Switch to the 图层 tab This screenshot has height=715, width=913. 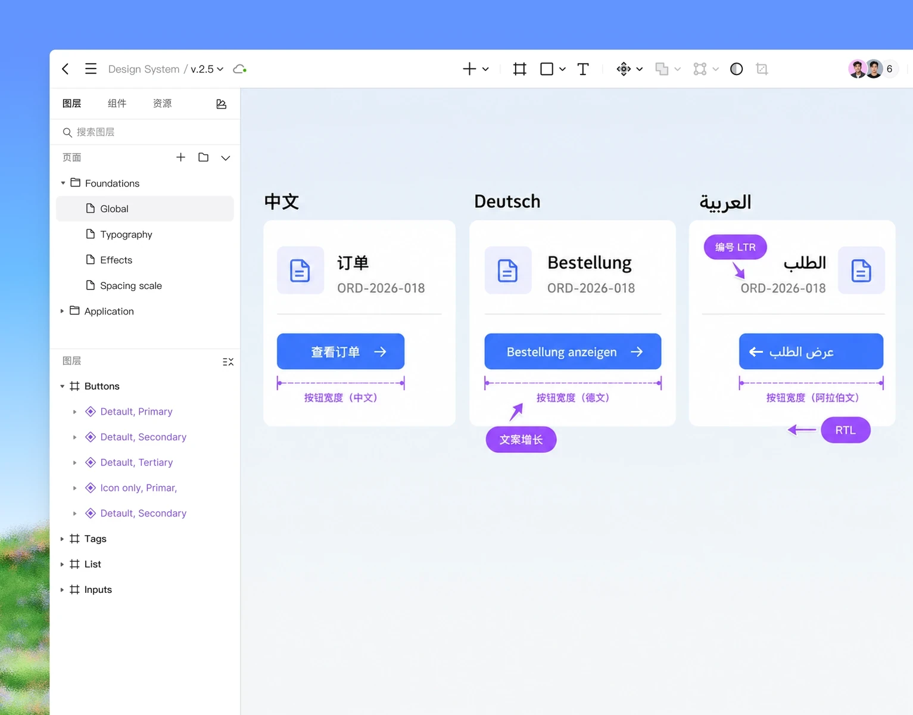tap(72, 104)
